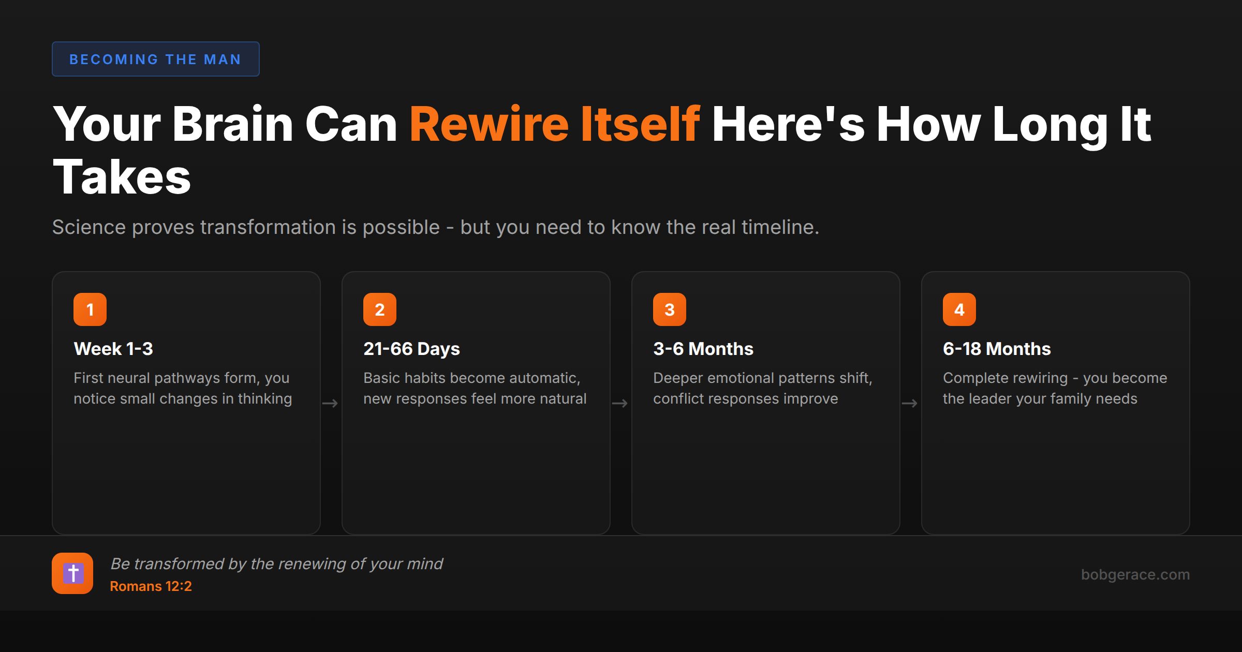Select the 21-66 Days heading
The height and width of the screenshot is (652, 1242).
[411, 349]
